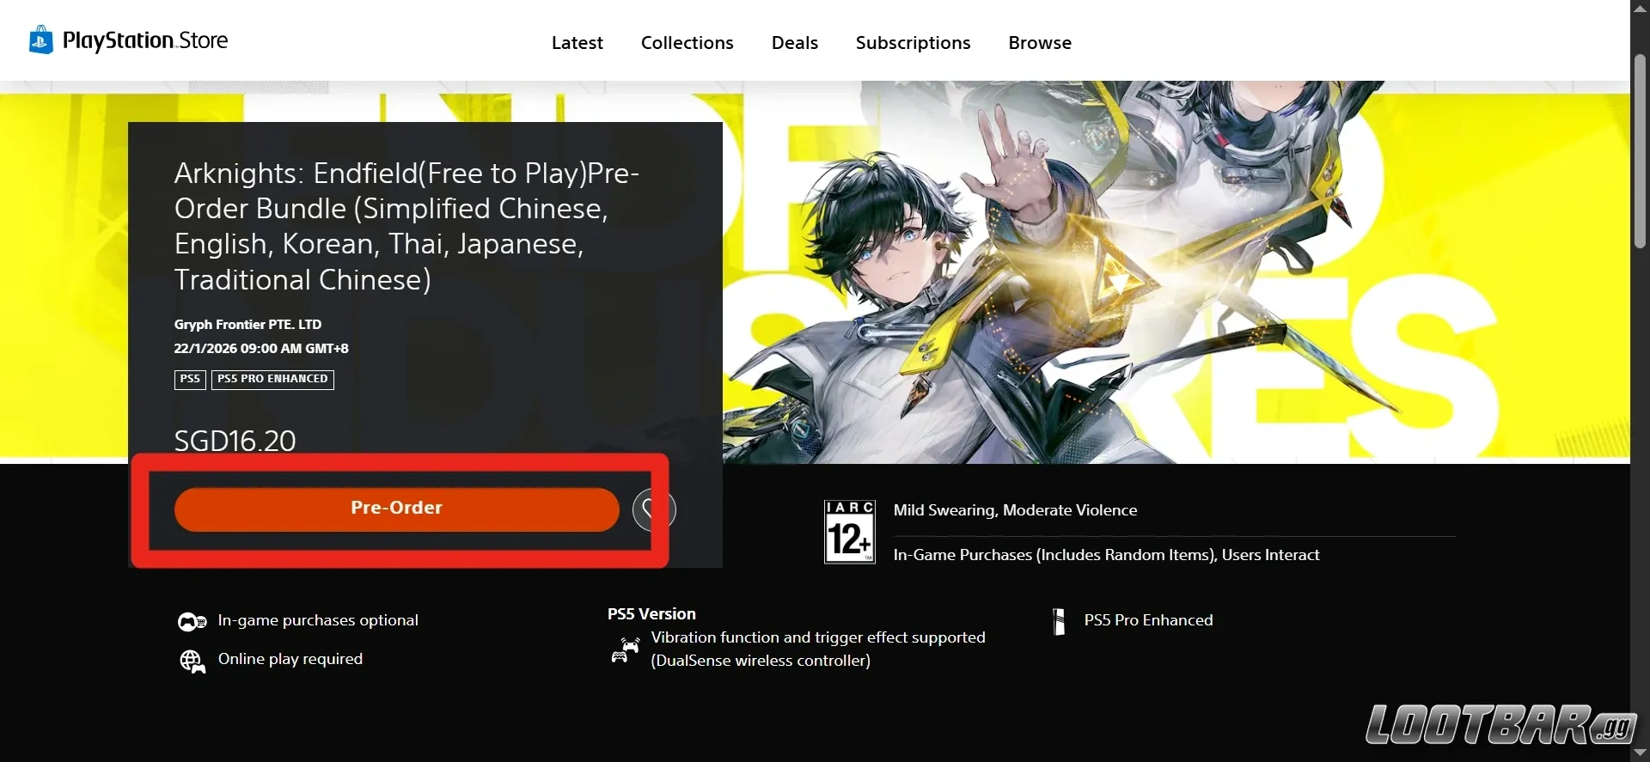The height and width of the screenshot is (762, 1650).
Task: Click the PS5 Pro console icon
Action: pyautogui.click(x=1059, y=621)
